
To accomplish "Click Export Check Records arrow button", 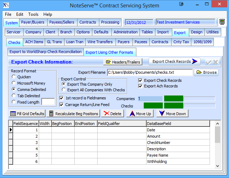I will (x=174, y=61).
